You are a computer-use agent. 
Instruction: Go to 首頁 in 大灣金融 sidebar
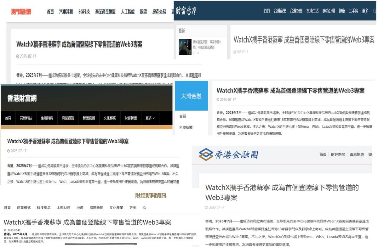point(183,116)
